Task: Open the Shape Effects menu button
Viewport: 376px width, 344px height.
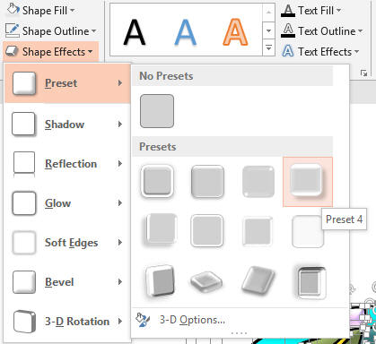Action: point(50,52)
